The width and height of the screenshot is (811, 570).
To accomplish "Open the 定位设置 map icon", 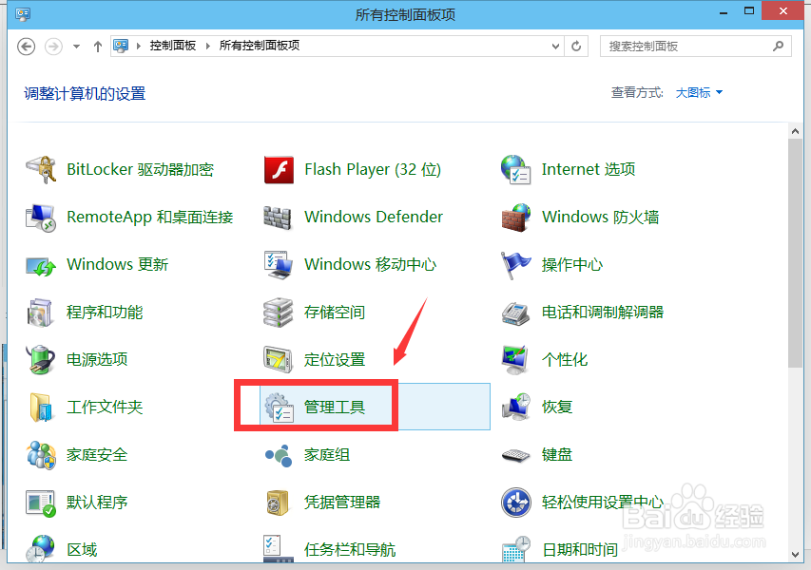I will click(x=279, y=359).
